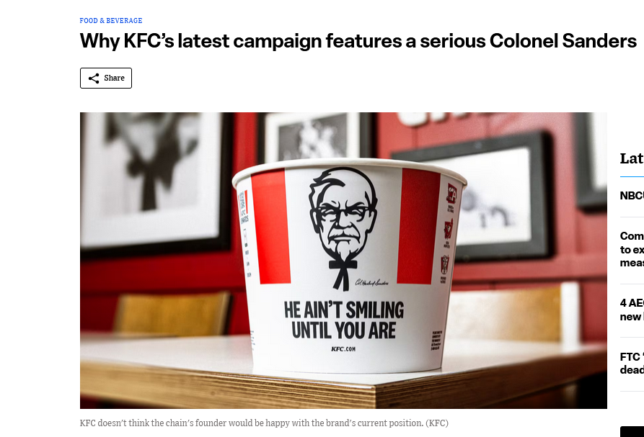Open the FTC sidebar story
The image size is (644, 437).
[x=632, y=363]
